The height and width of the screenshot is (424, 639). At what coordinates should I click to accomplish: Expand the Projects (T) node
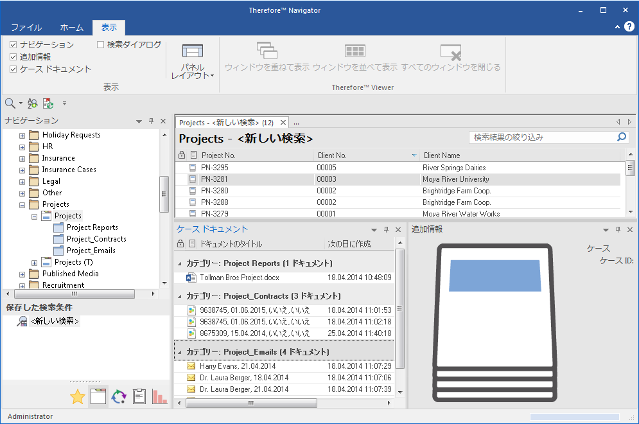coord(34,263)
